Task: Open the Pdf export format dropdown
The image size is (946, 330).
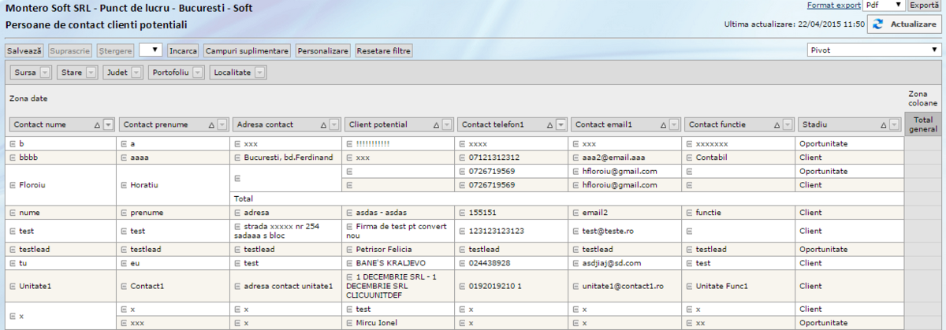Action: tap(884, 6)
